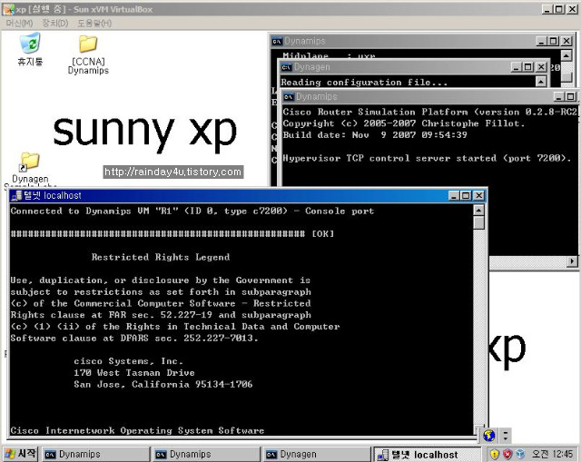This screenshot has height=462, width=581.
Task: Open the [CCNA] Dynamips folder icon
Action: click(x=88, y=54)
